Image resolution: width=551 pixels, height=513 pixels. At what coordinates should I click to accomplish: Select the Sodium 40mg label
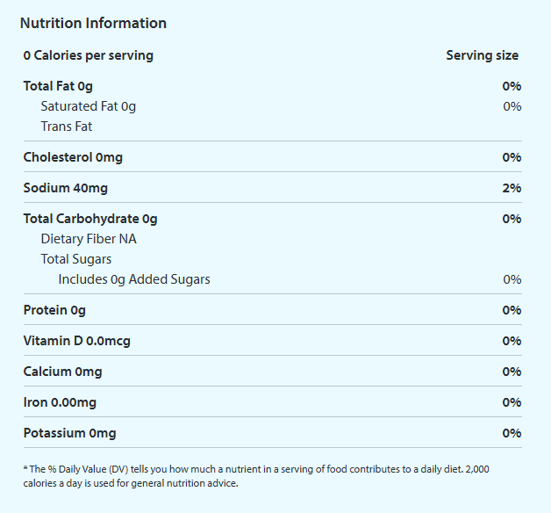[x=66, y=188]
